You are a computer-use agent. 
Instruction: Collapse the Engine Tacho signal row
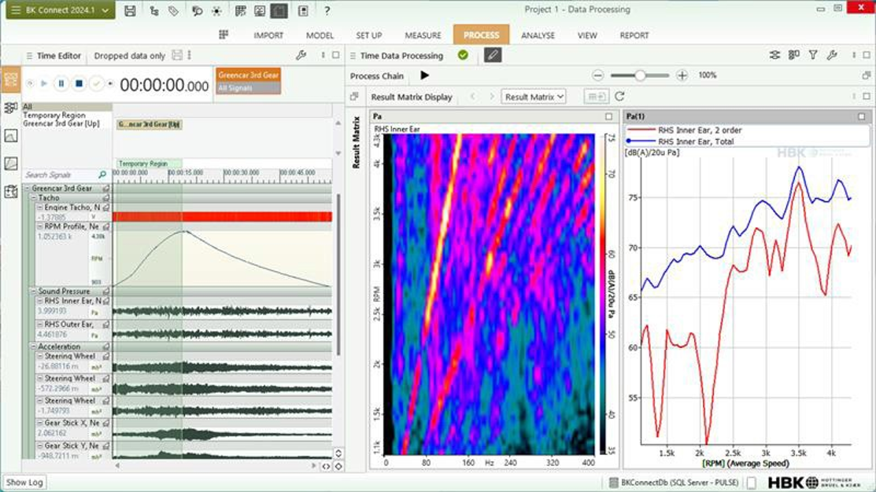(x=39, y=207)
